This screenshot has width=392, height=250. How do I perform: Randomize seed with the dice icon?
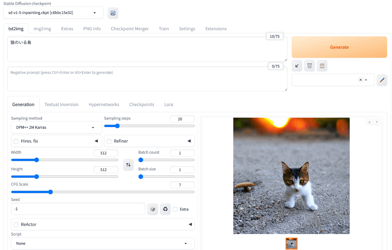(153, 209)
